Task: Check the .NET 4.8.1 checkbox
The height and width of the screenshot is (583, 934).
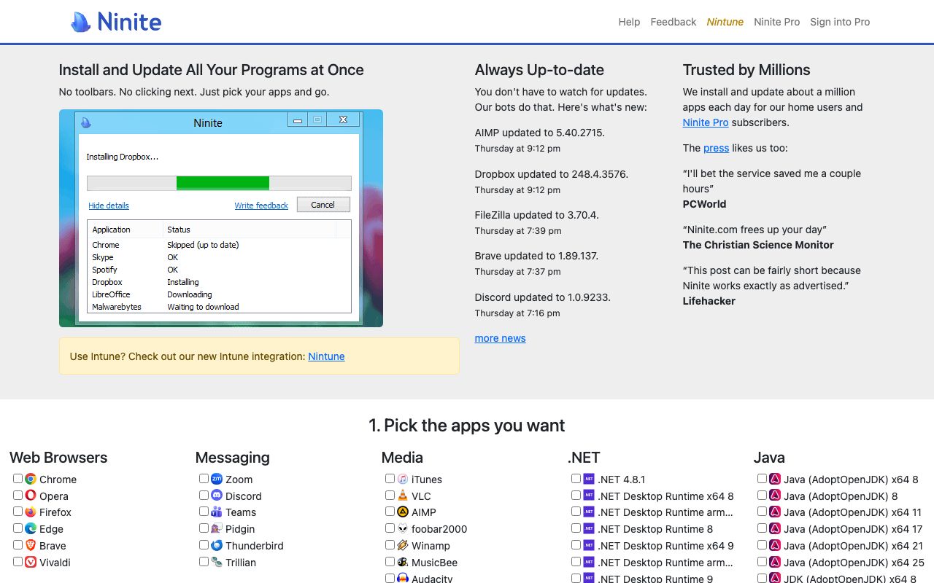Action: coord(576,478)
